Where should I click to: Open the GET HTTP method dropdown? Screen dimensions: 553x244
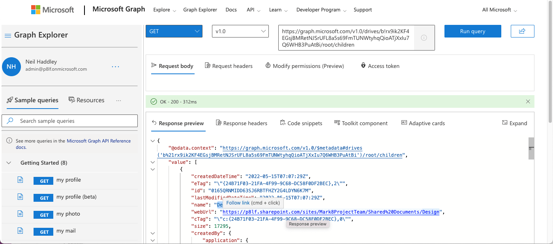(174, 31)
